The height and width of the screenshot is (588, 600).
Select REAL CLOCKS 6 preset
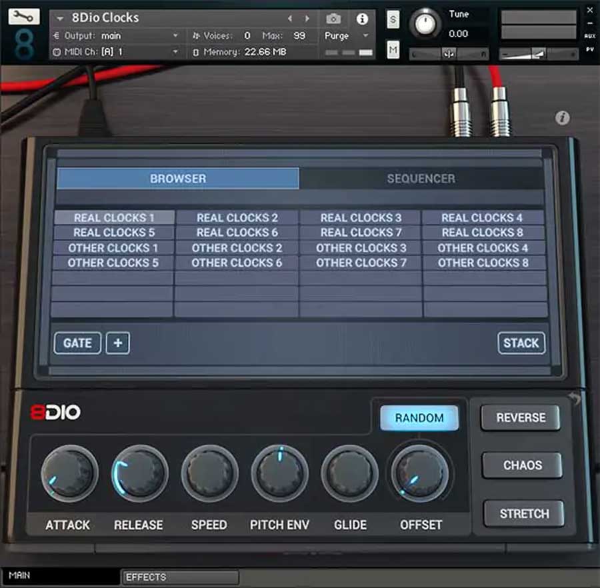pyautogui.click(x=237, y=232)
